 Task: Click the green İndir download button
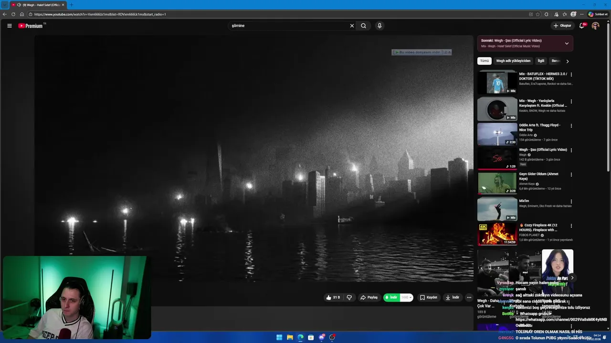391,297
